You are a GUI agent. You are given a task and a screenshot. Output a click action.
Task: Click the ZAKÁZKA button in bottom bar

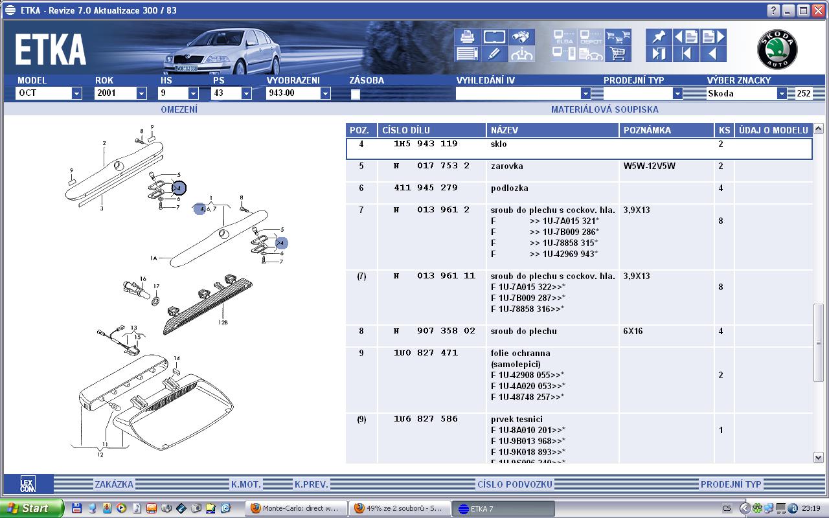pos(114,484)
